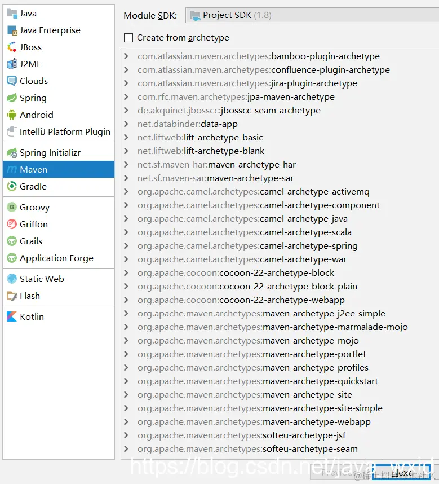This screenshot has height=484, width=439.
Task: Select maven-archetype-sar entry
Action: (x=215, y=178)
